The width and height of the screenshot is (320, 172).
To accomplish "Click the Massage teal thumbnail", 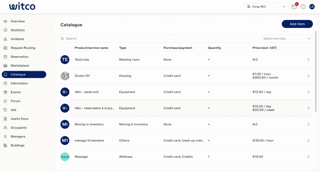I will [65, 157].
